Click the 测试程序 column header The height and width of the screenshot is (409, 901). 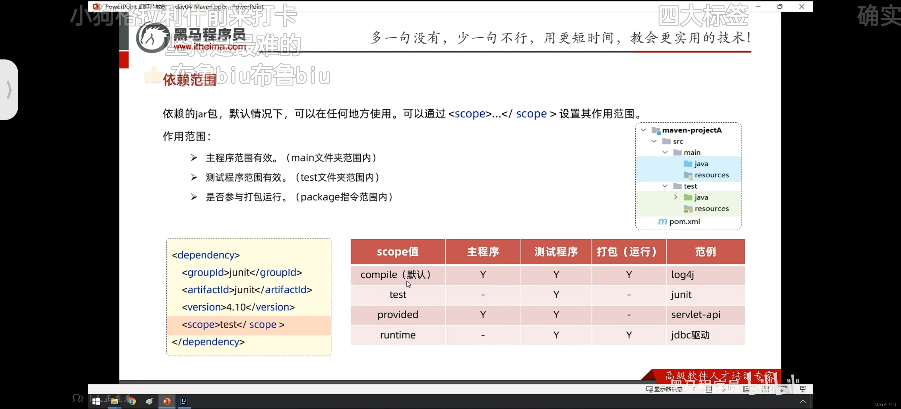(556, 251)
